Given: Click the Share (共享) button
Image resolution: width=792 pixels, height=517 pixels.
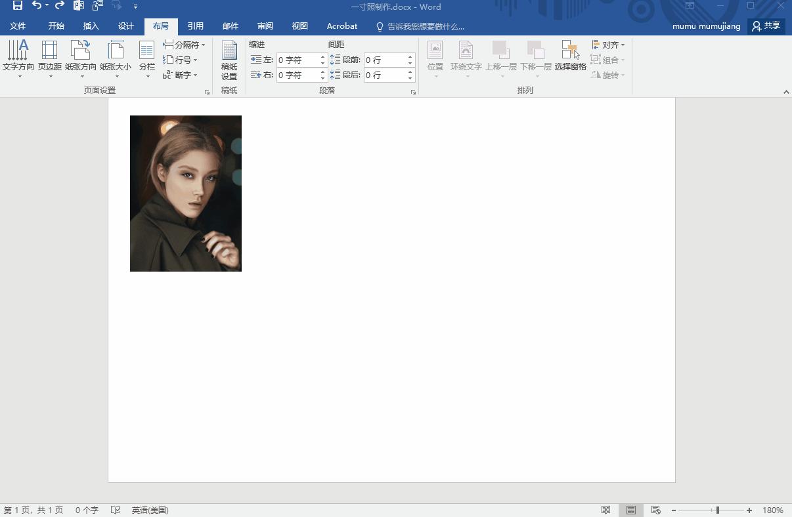Looking at the screenshot, I should point(766,26).
